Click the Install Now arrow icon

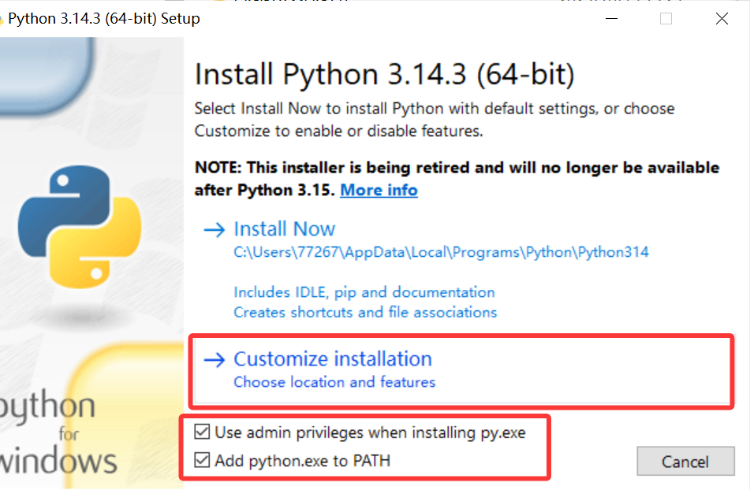pos(214,230)
